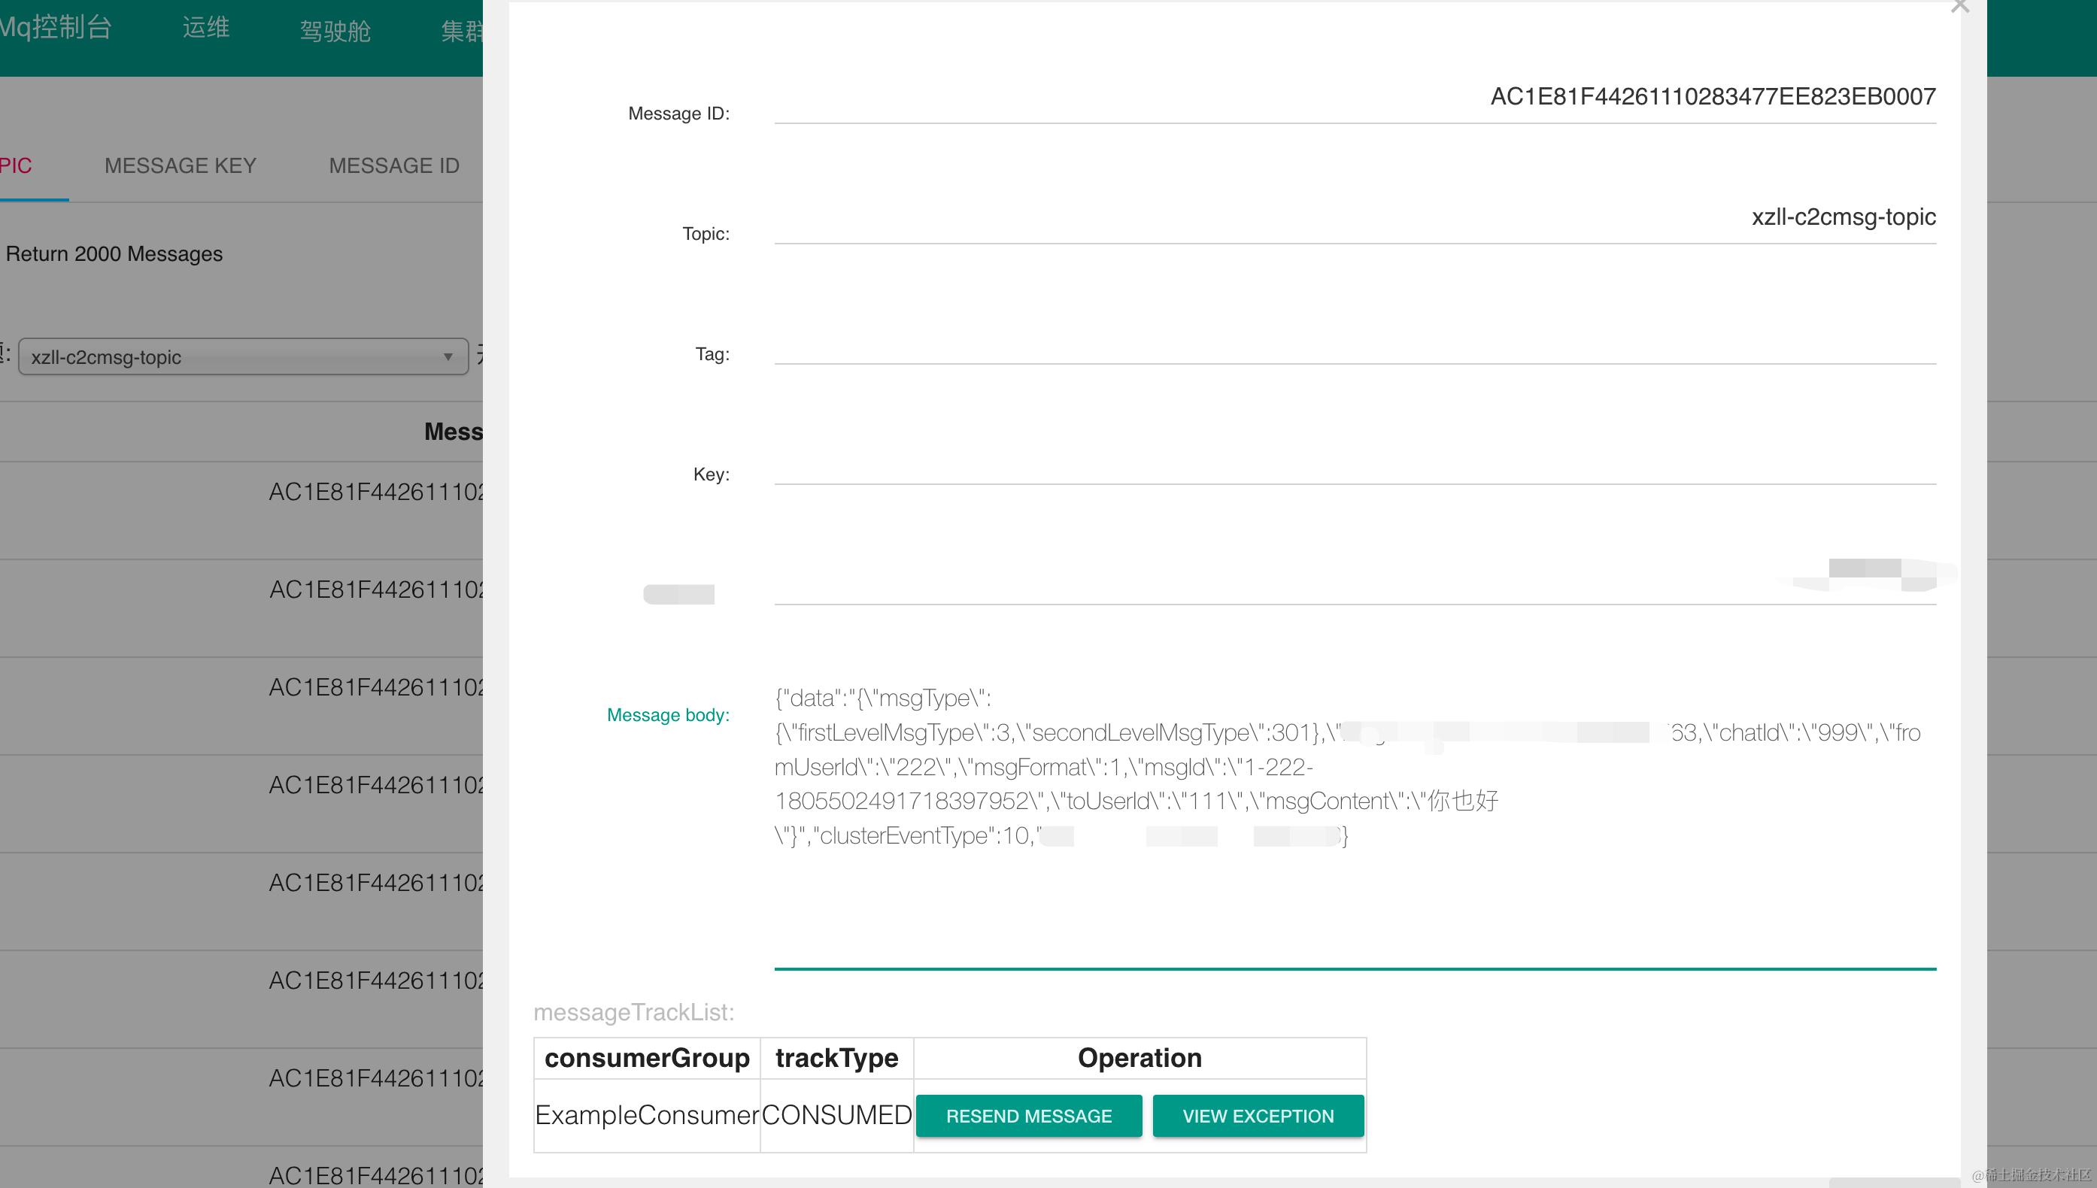The image size is (2097, 1188).
Task: Open the xzll-c2cmsg-topic dropdown
Action: (x=243, y=356)
